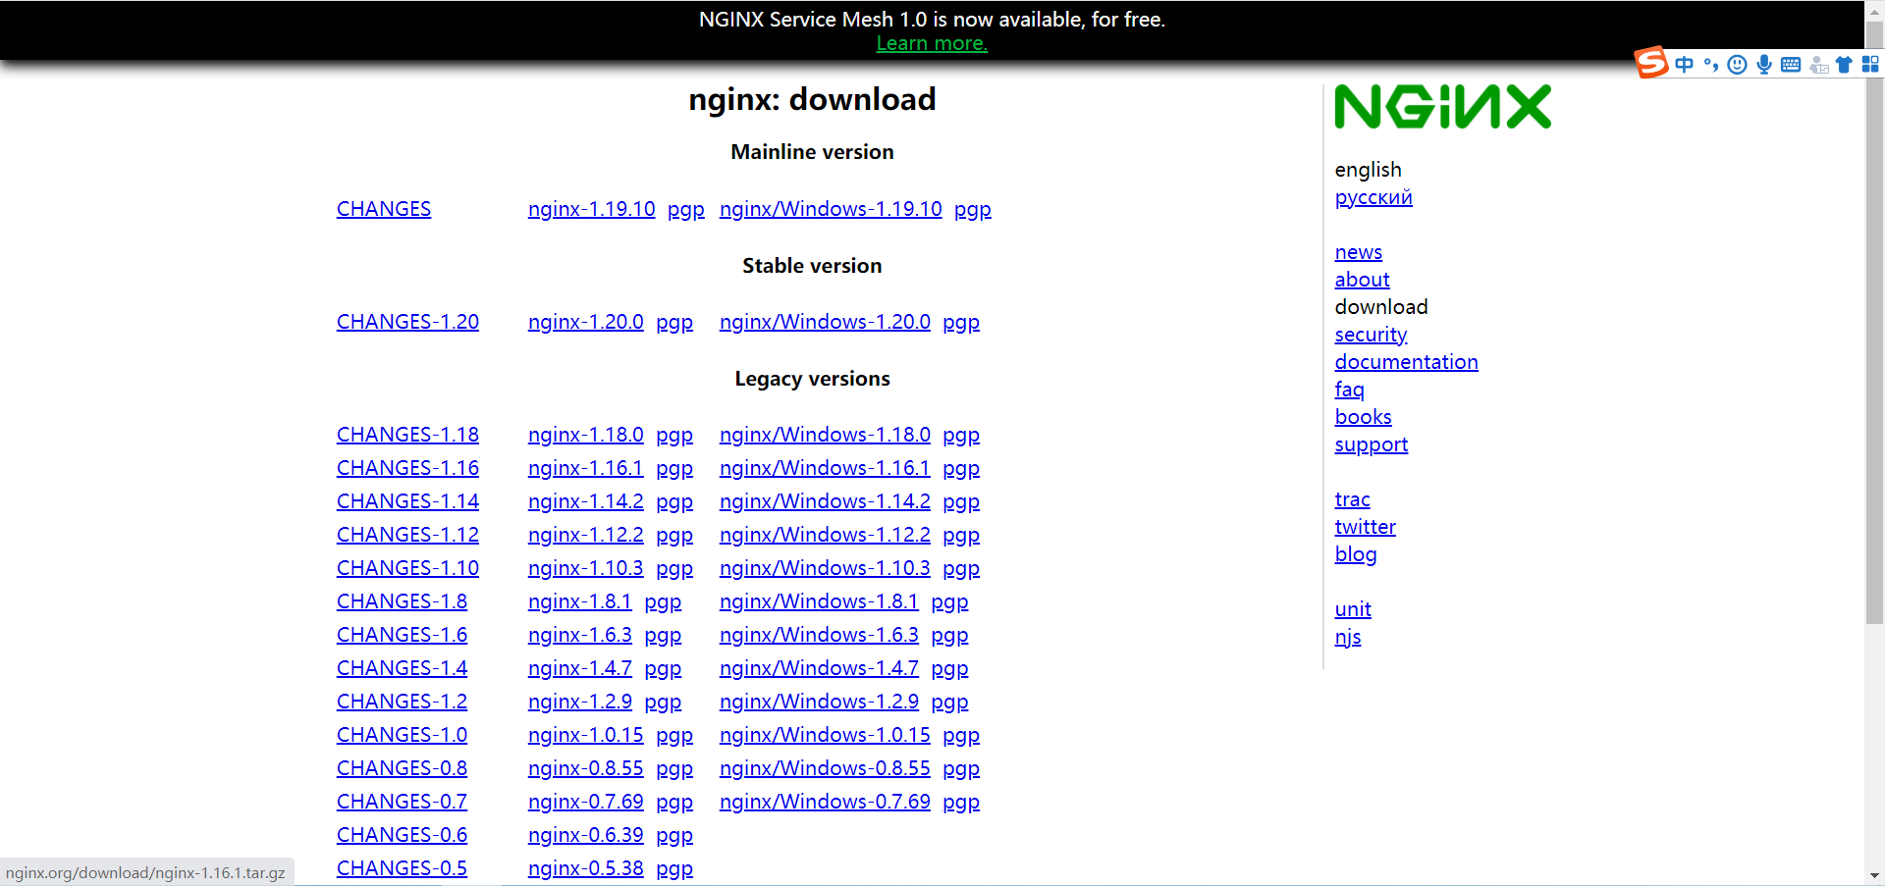Open pgp signature for nginx-1.19.10
This screenshot has height=886, width=1885.
click(686, 210)
